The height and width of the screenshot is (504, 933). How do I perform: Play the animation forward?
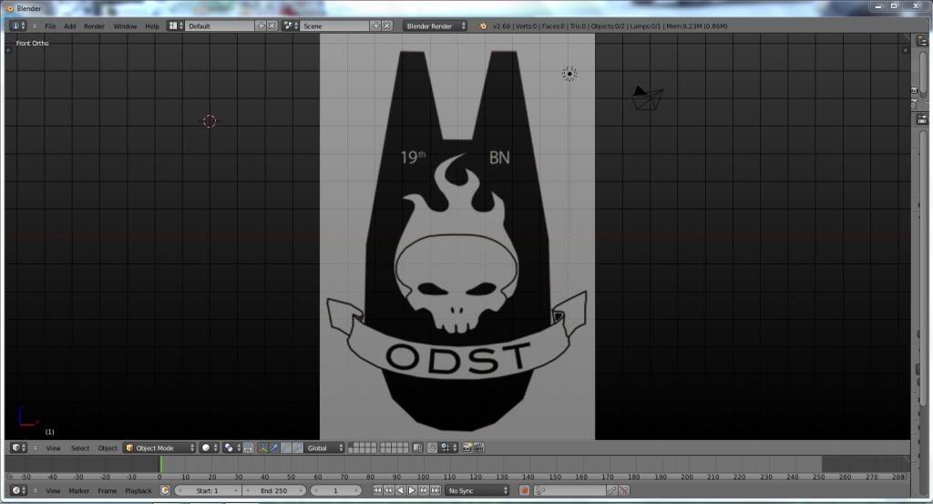point(412,490)
